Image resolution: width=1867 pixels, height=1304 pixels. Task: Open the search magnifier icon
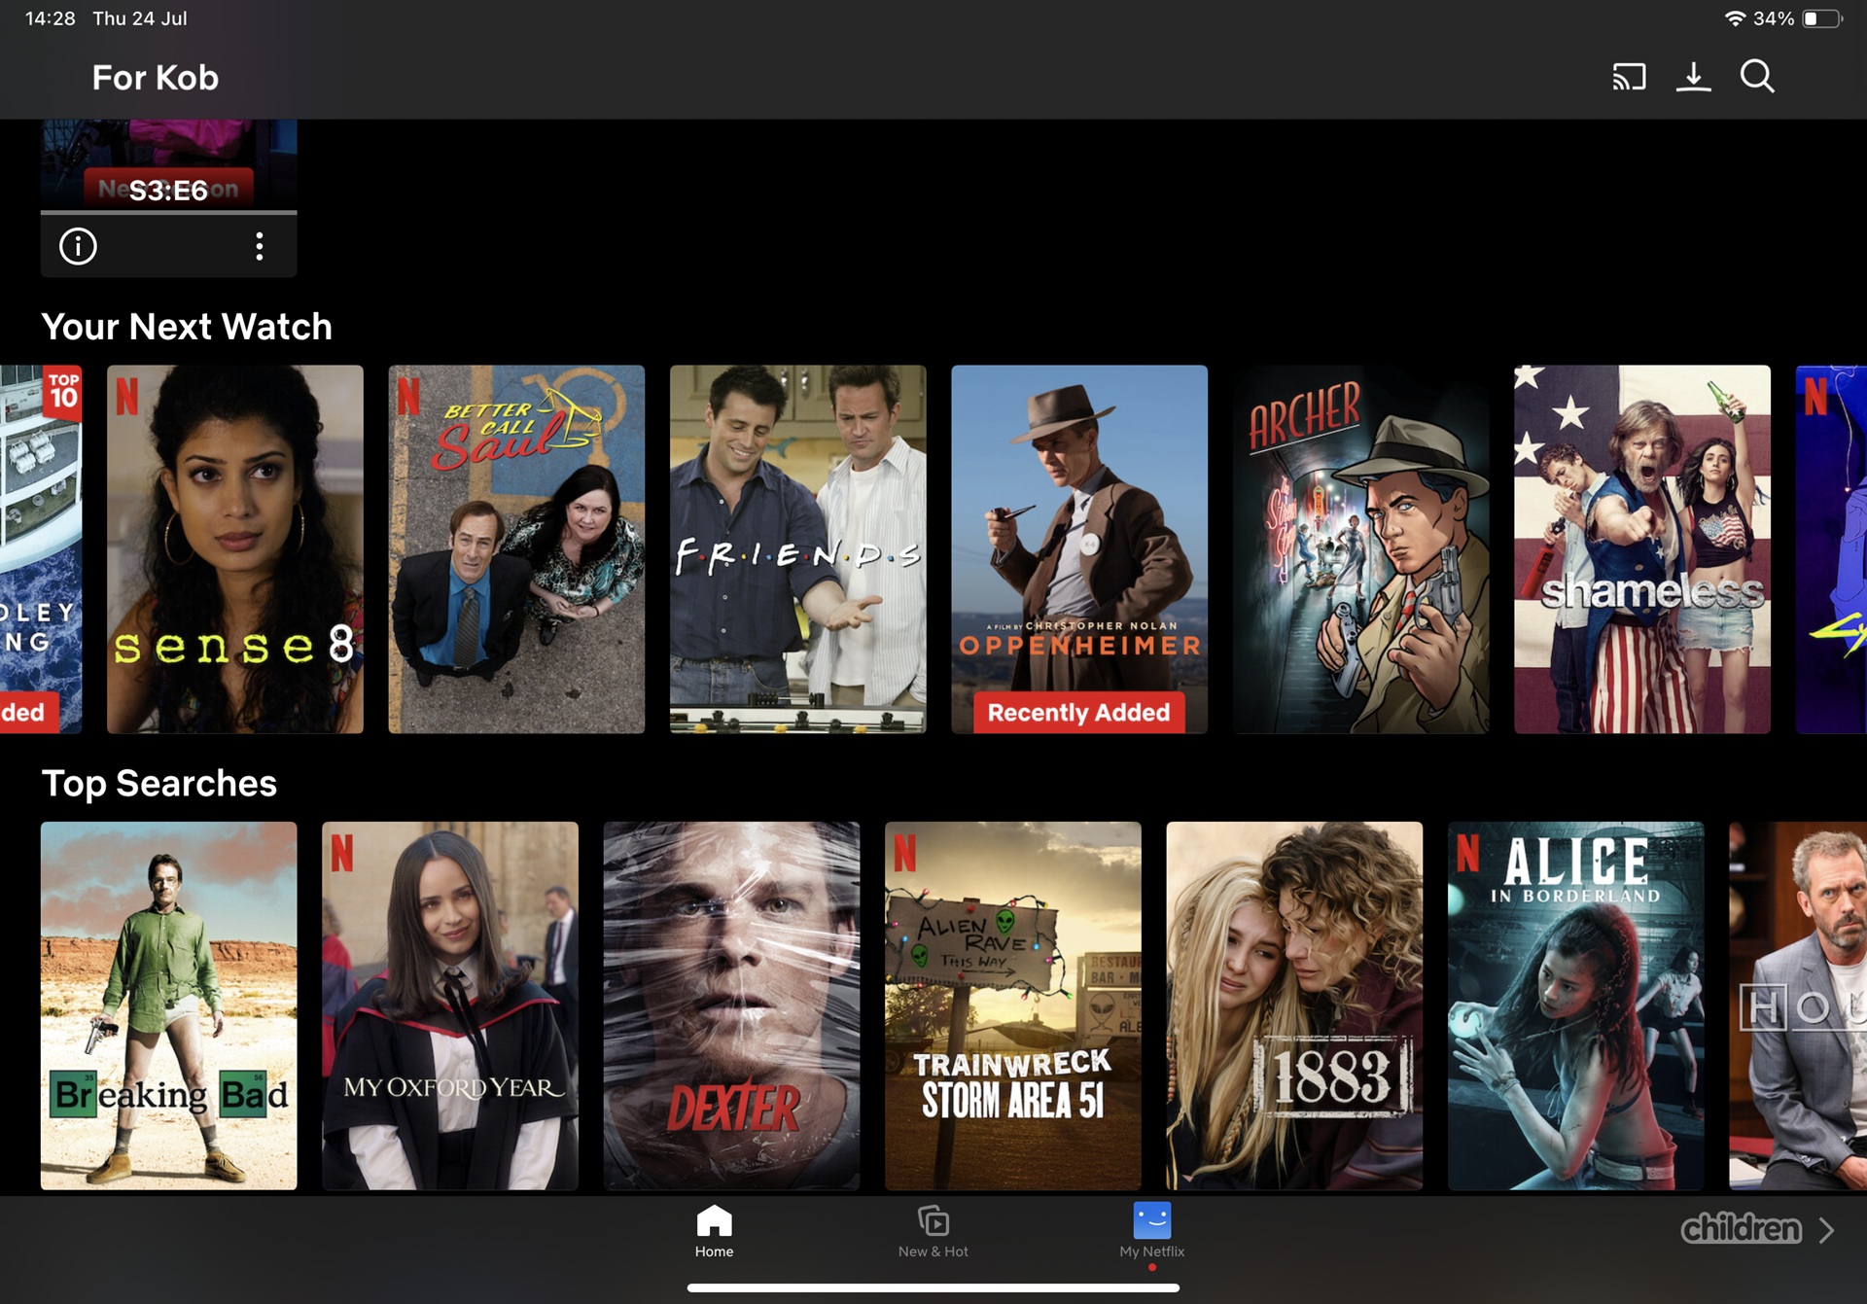1757,77
